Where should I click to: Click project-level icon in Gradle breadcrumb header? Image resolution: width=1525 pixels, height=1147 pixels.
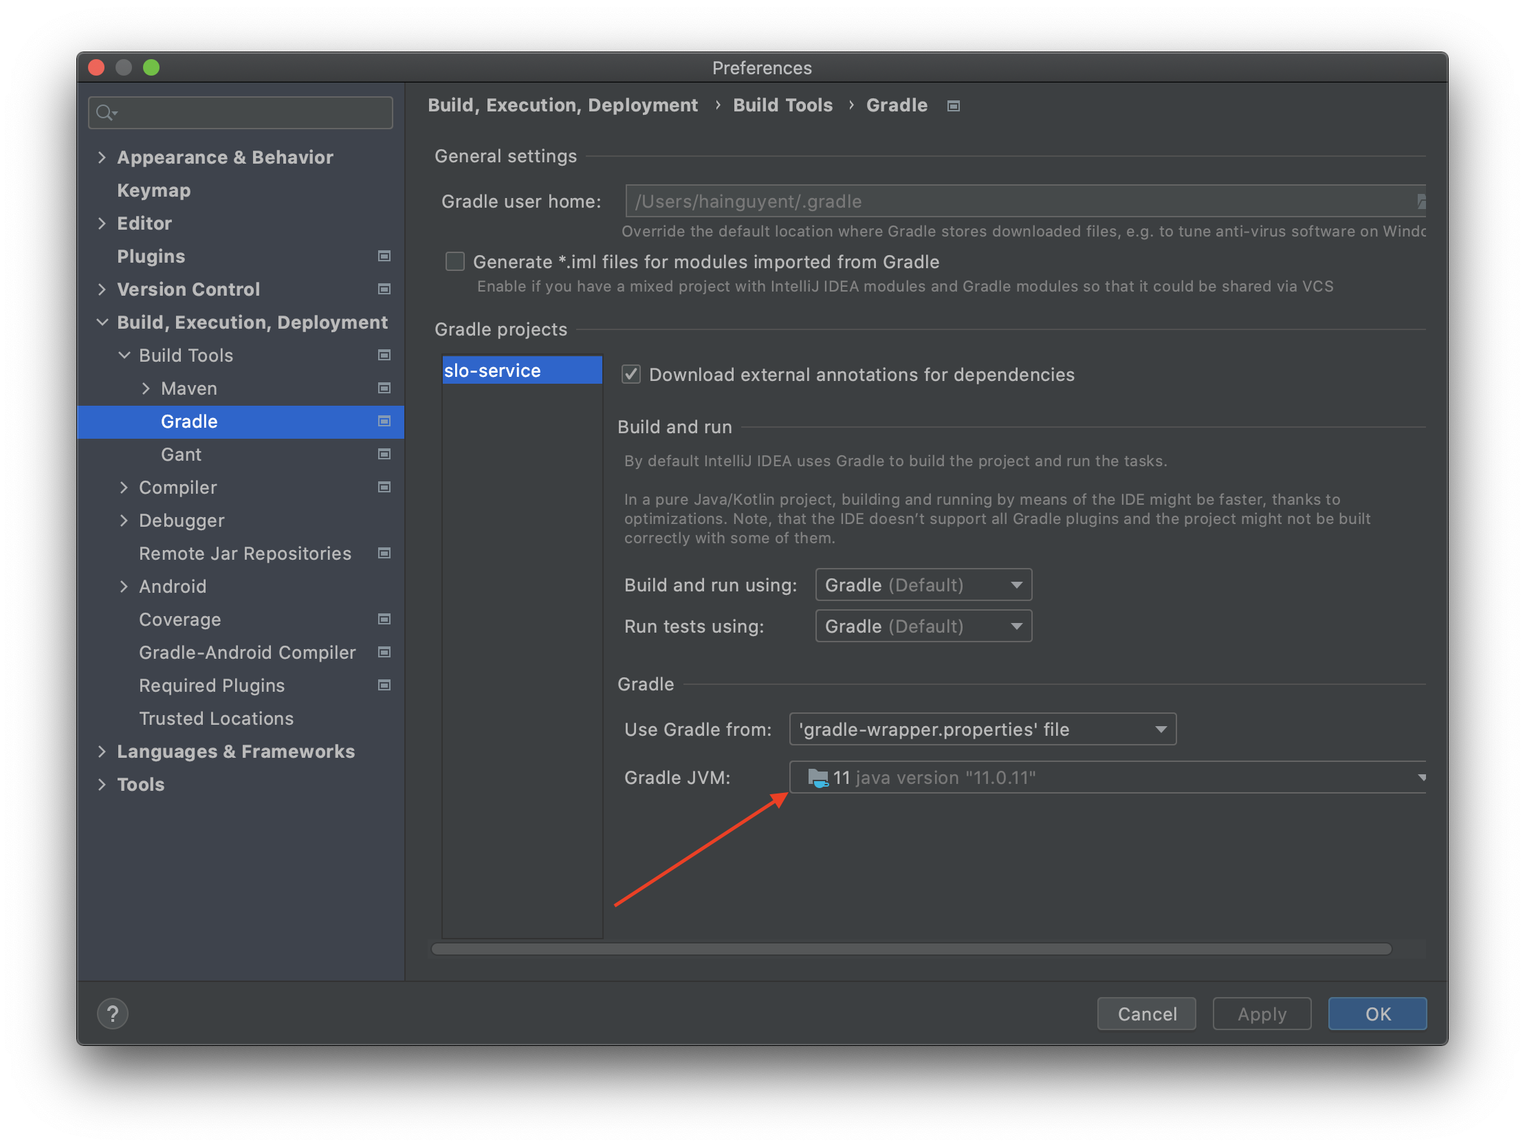pyautogui.click(x=953, y=105)
